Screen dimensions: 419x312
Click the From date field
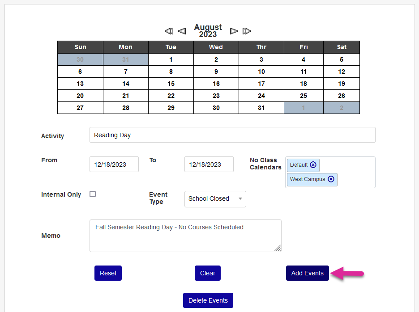point(114,164)
